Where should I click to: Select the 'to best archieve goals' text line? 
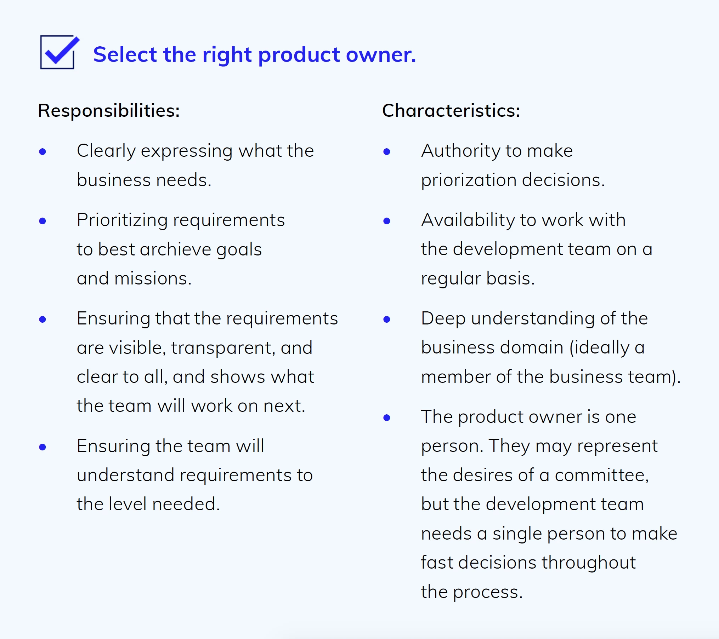169,249
